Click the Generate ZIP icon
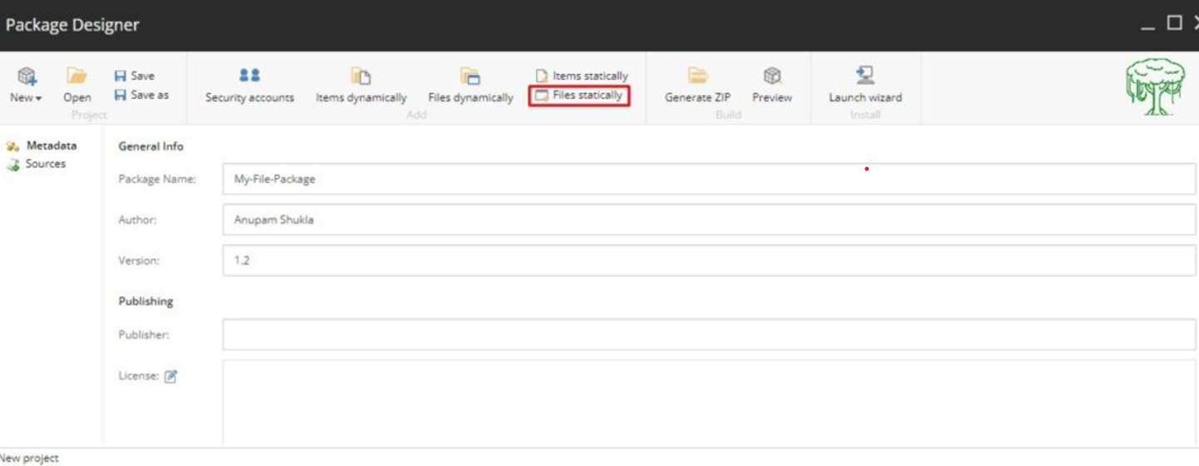 [697, 76]
